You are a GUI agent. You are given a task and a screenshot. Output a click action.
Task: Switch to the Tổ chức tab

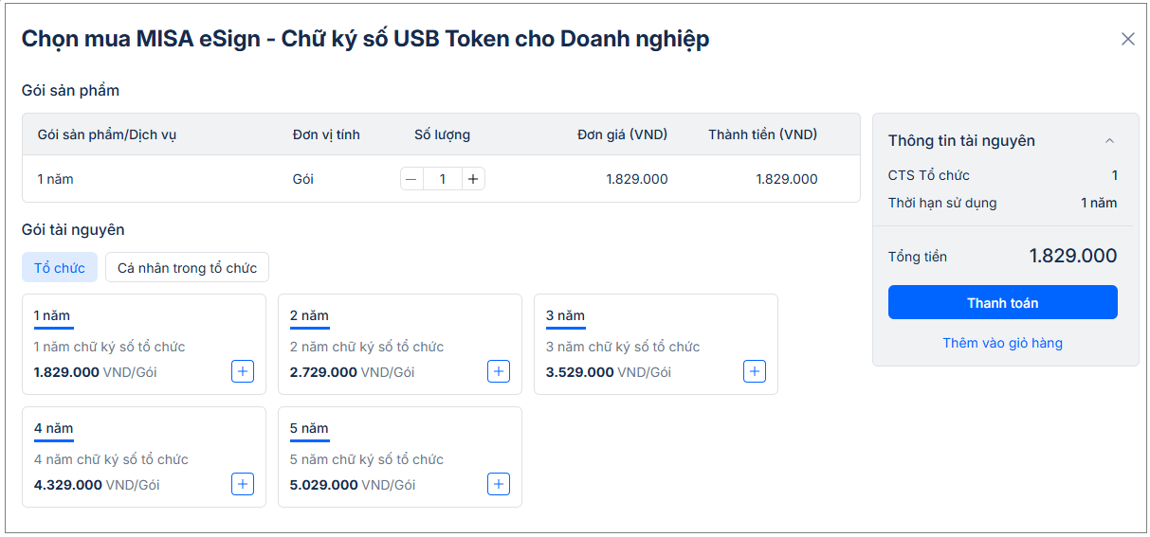(60, 268)
